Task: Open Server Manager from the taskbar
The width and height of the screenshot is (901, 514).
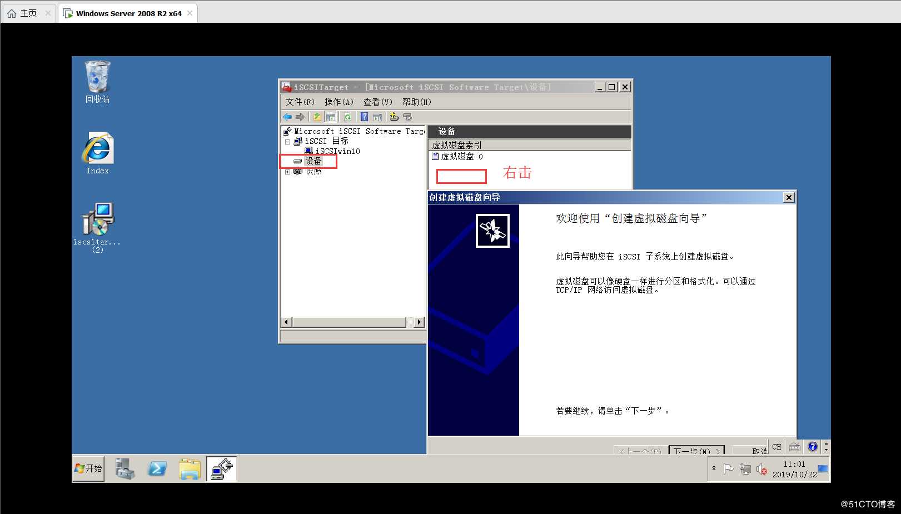Action: [125, 469]
